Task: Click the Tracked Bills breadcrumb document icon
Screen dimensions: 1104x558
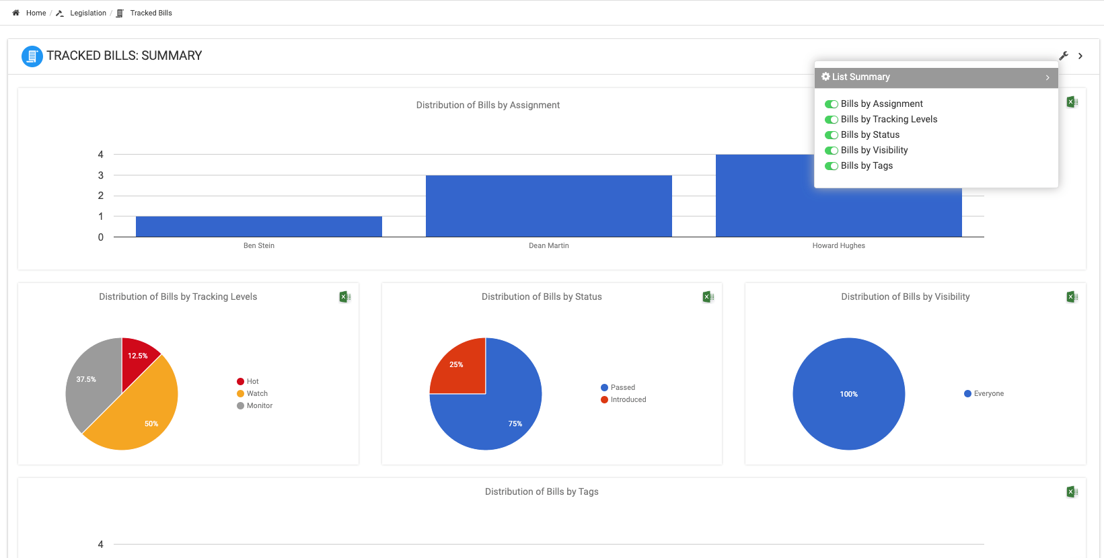Action: [x=120, y=13]
